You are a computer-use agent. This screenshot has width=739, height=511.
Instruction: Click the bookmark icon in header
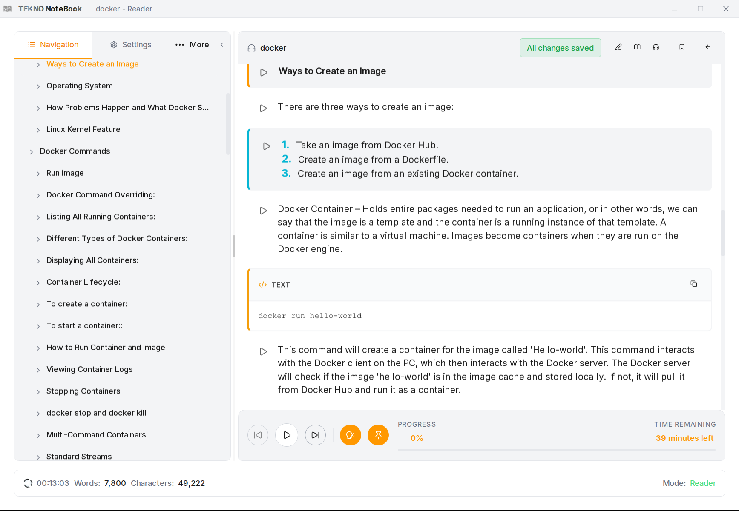682,47
